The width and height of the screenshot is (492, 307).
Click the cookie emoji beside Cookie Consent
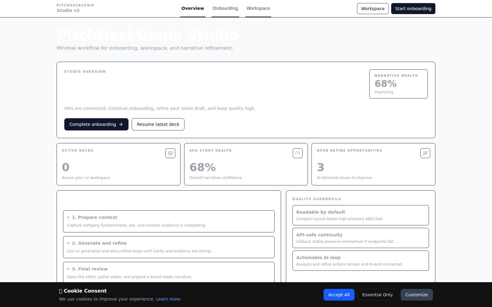61,291
